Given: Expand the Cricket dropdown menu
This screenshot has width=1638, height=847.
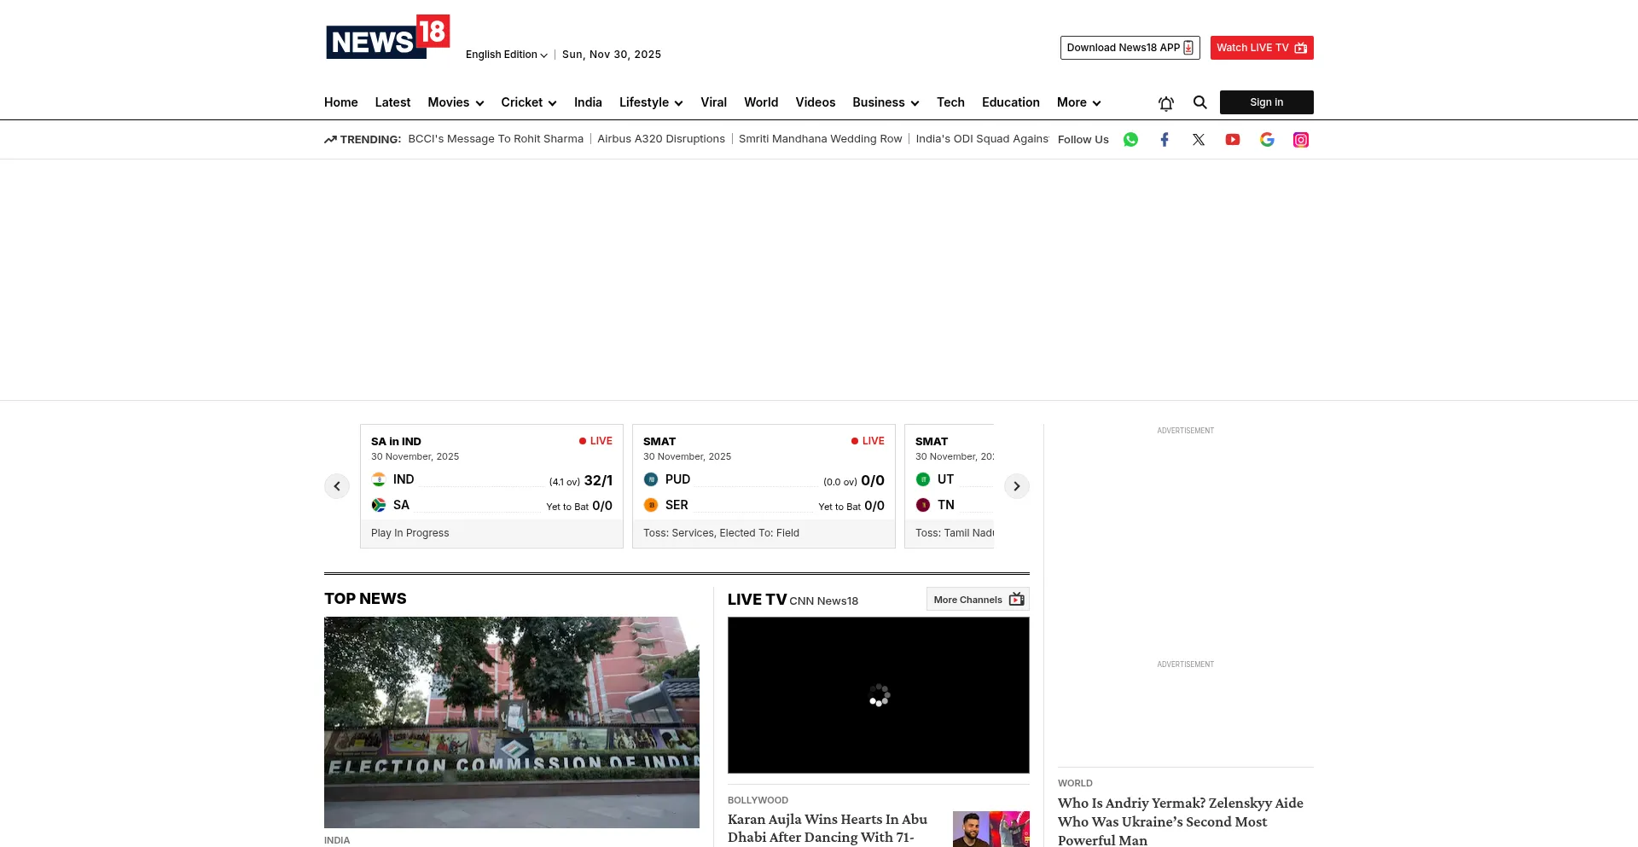Looking at the screenshot, I should (528, 102).
